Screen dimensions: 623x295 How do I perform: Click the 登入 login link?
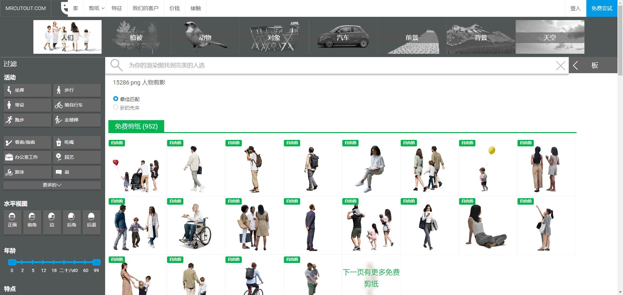575,8
